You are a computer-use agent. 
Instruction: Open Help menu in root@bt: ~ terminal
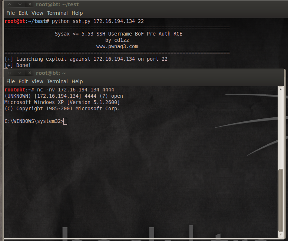(x=77, y=81)
